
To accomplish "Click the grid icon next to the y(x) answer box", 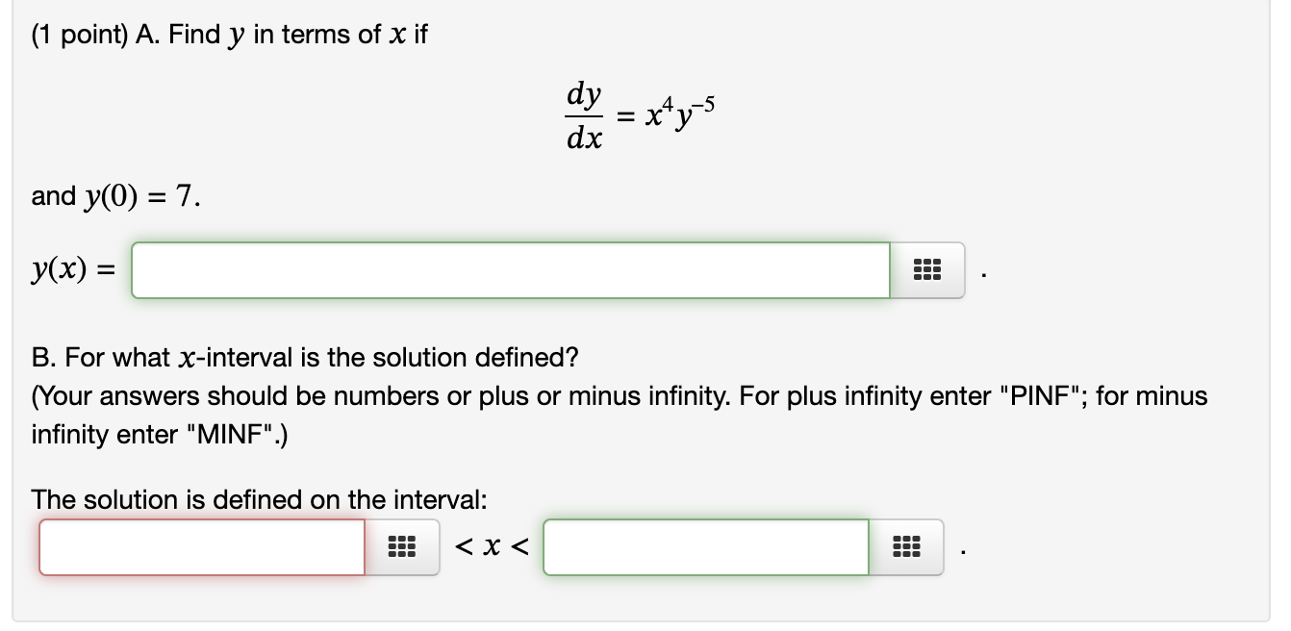I will [x=925, y=270].
